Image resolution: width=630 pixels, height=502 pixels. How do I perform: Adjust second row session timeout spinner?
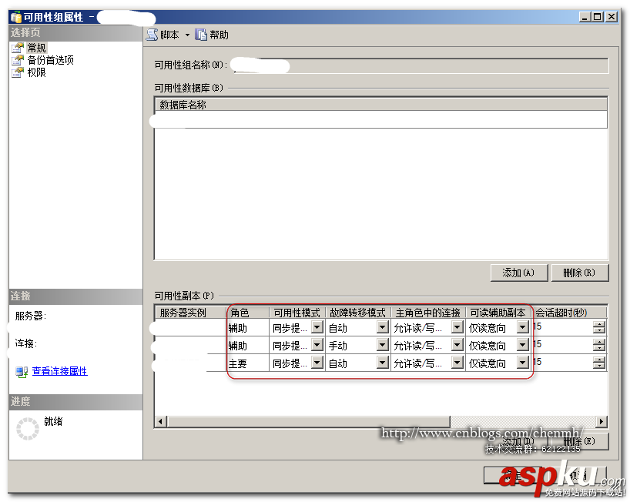599,345
